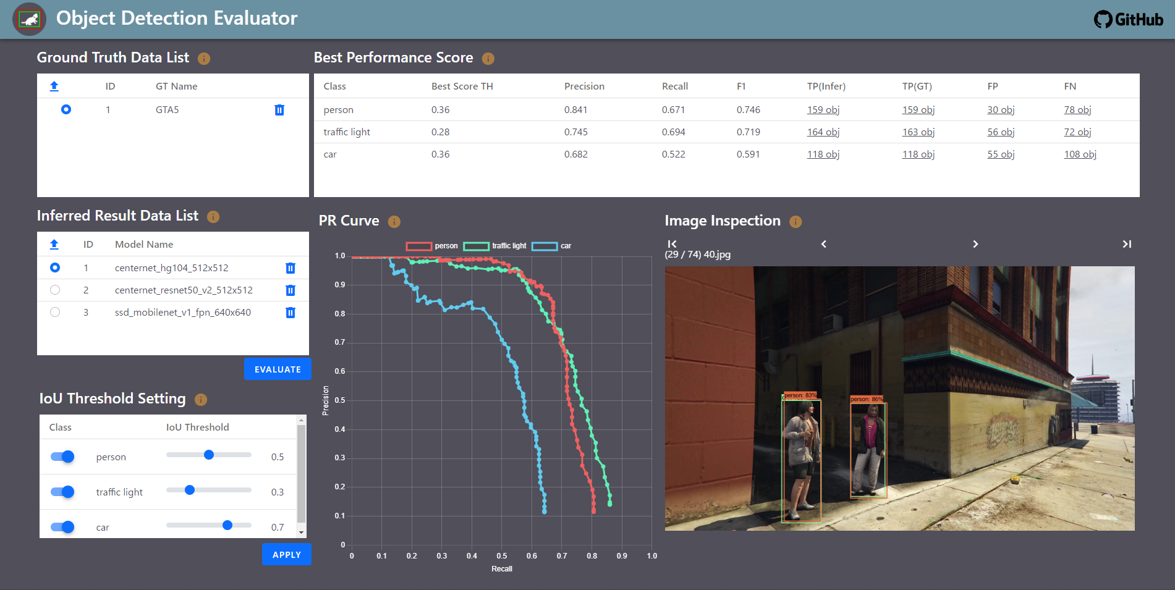
Task: Show info for Best Performance Score
Action: 488,59
